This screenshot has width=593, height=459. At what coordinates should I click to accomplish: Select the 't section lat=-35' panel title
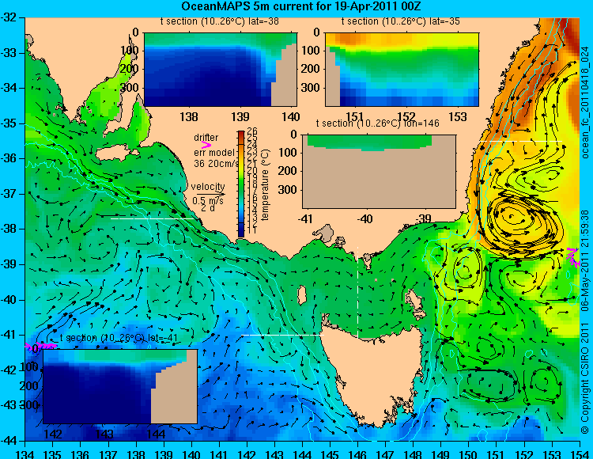coord(401,21)
